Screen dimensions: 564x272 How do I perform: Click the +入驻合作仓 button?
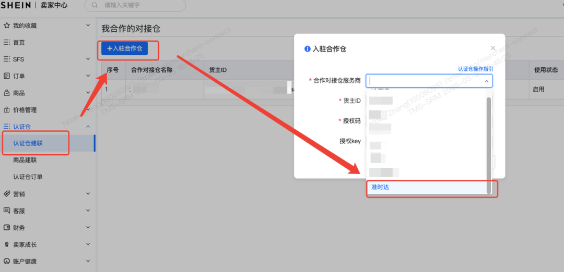click(x=124, y=48)
